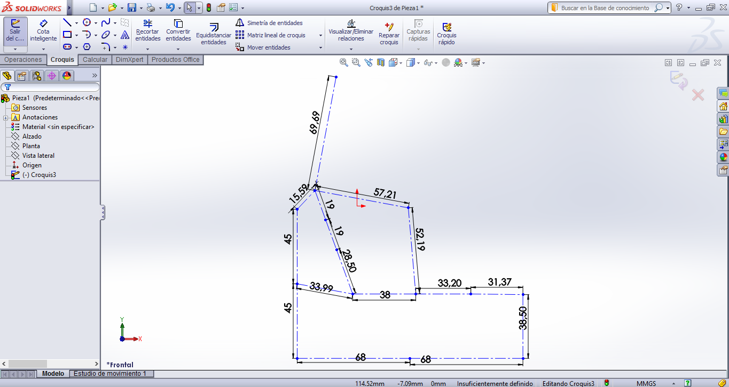Screen dimensions: 729x387
Task: Switch to Operaciones tab
Action: 23,60
